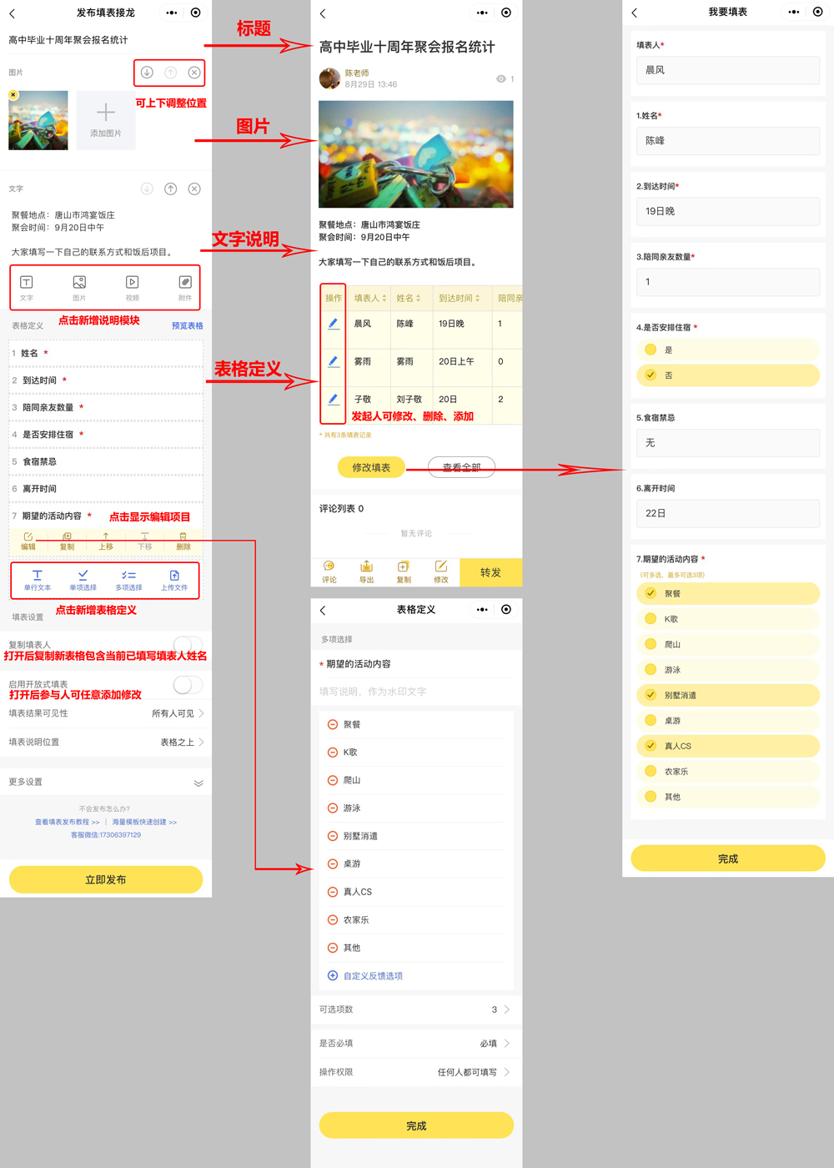Click 修改 in the results page bottom bar

(x=441, y=572)
